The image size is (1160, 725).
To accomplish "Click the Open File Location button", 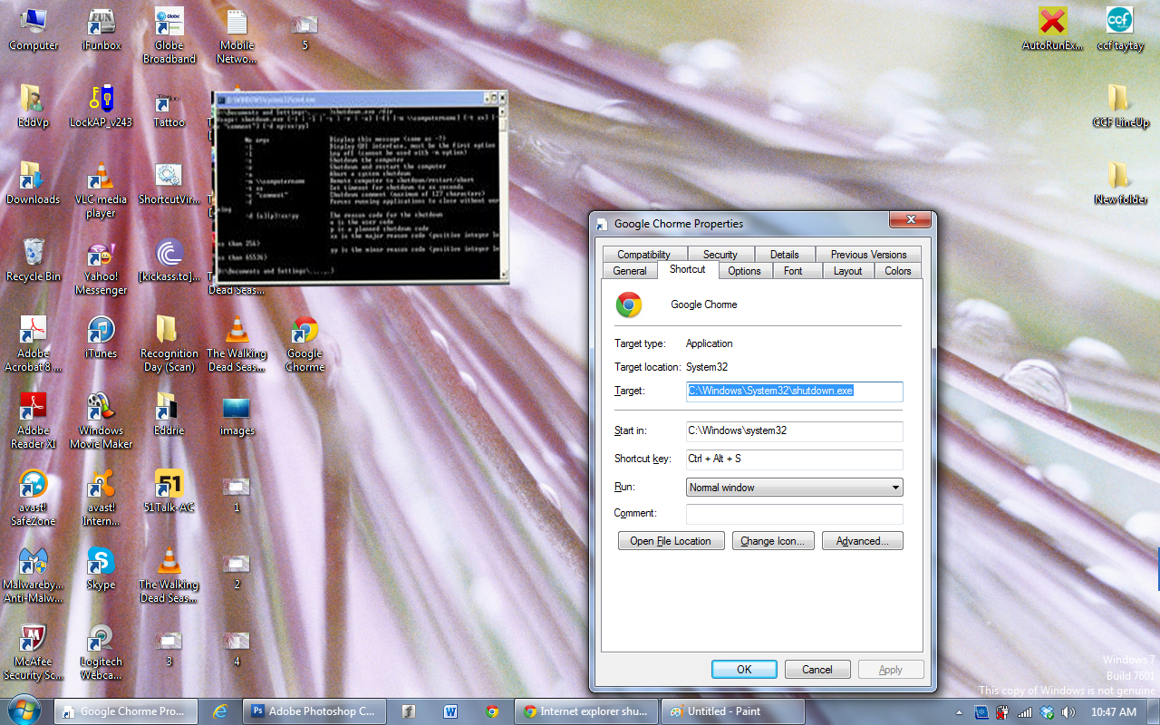I will pyautogui.click(x=671, y=541).
